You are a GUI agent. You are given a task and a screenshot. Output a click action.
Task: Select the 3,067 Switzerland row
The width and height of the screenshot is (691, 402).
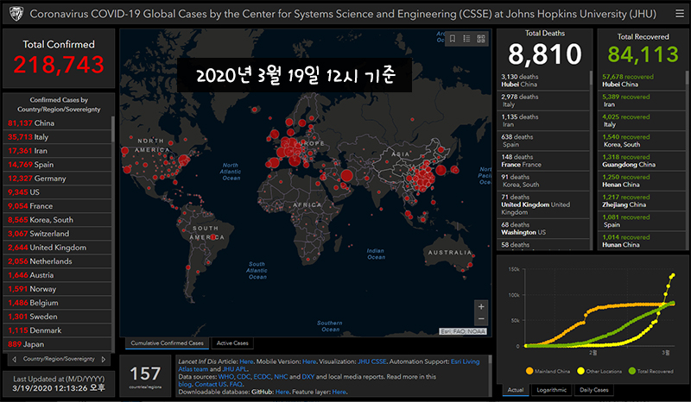click(x=57, y=234)
